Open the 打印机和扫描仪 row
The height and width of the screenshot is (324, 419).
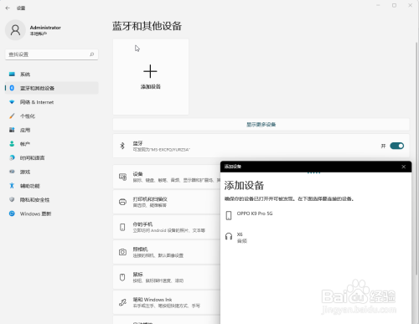tap(167, 202)
